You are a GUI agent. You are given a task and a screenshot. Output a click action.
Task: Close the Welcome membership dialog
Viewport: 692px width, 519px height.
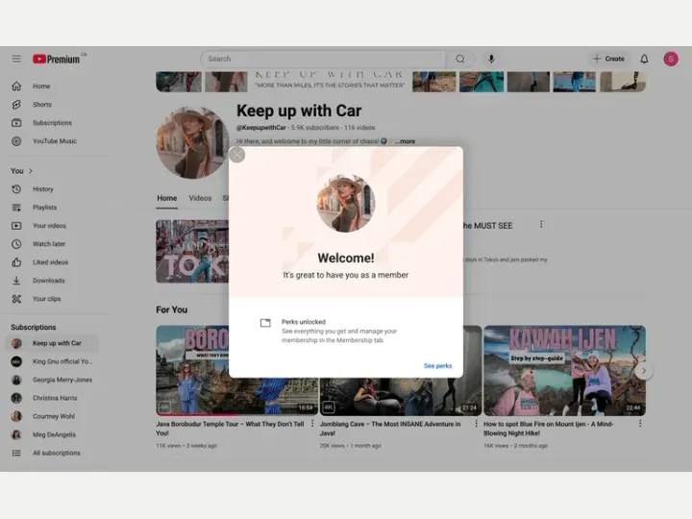pos(237,155)
